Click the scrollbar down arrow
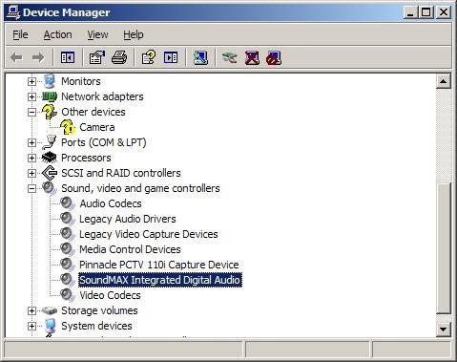457x362 pixels. coord(443,329)
